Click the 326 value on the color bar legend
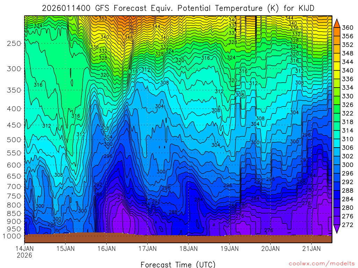 coord(348,105)
